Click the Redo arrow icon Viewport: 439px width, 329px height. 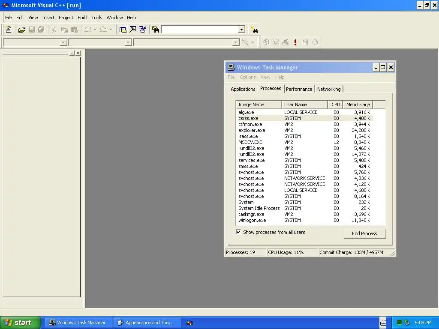click(x=103, y=30)
